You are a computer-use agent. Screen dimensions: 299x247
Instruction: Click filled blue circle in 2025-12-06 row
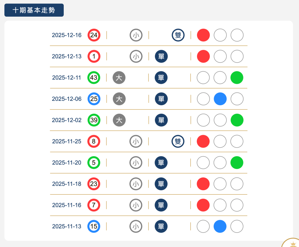tap(220, 99)
